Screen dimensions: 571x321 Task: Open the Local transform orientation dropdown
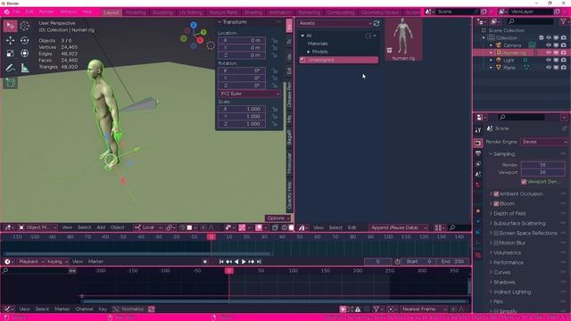pos(148,227)
